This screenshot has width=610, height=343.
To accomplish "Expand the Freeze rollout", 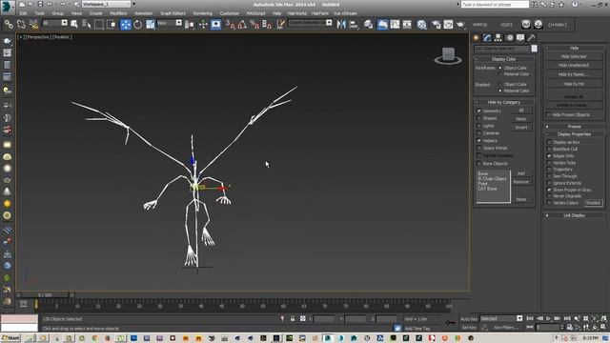I will pyautogui.click(x=574, y=127).
